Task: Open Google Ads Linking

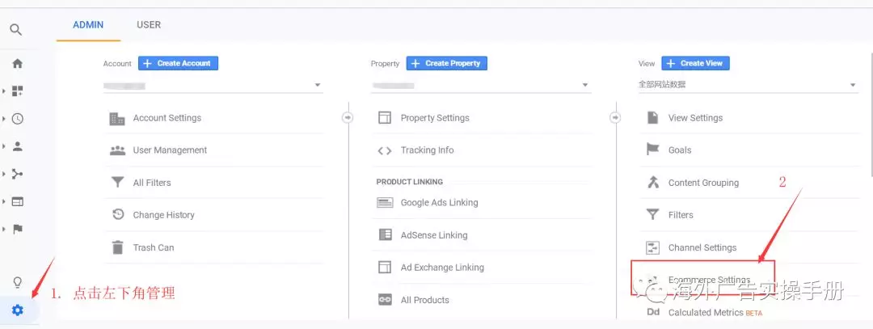Action: click(439, 203)
